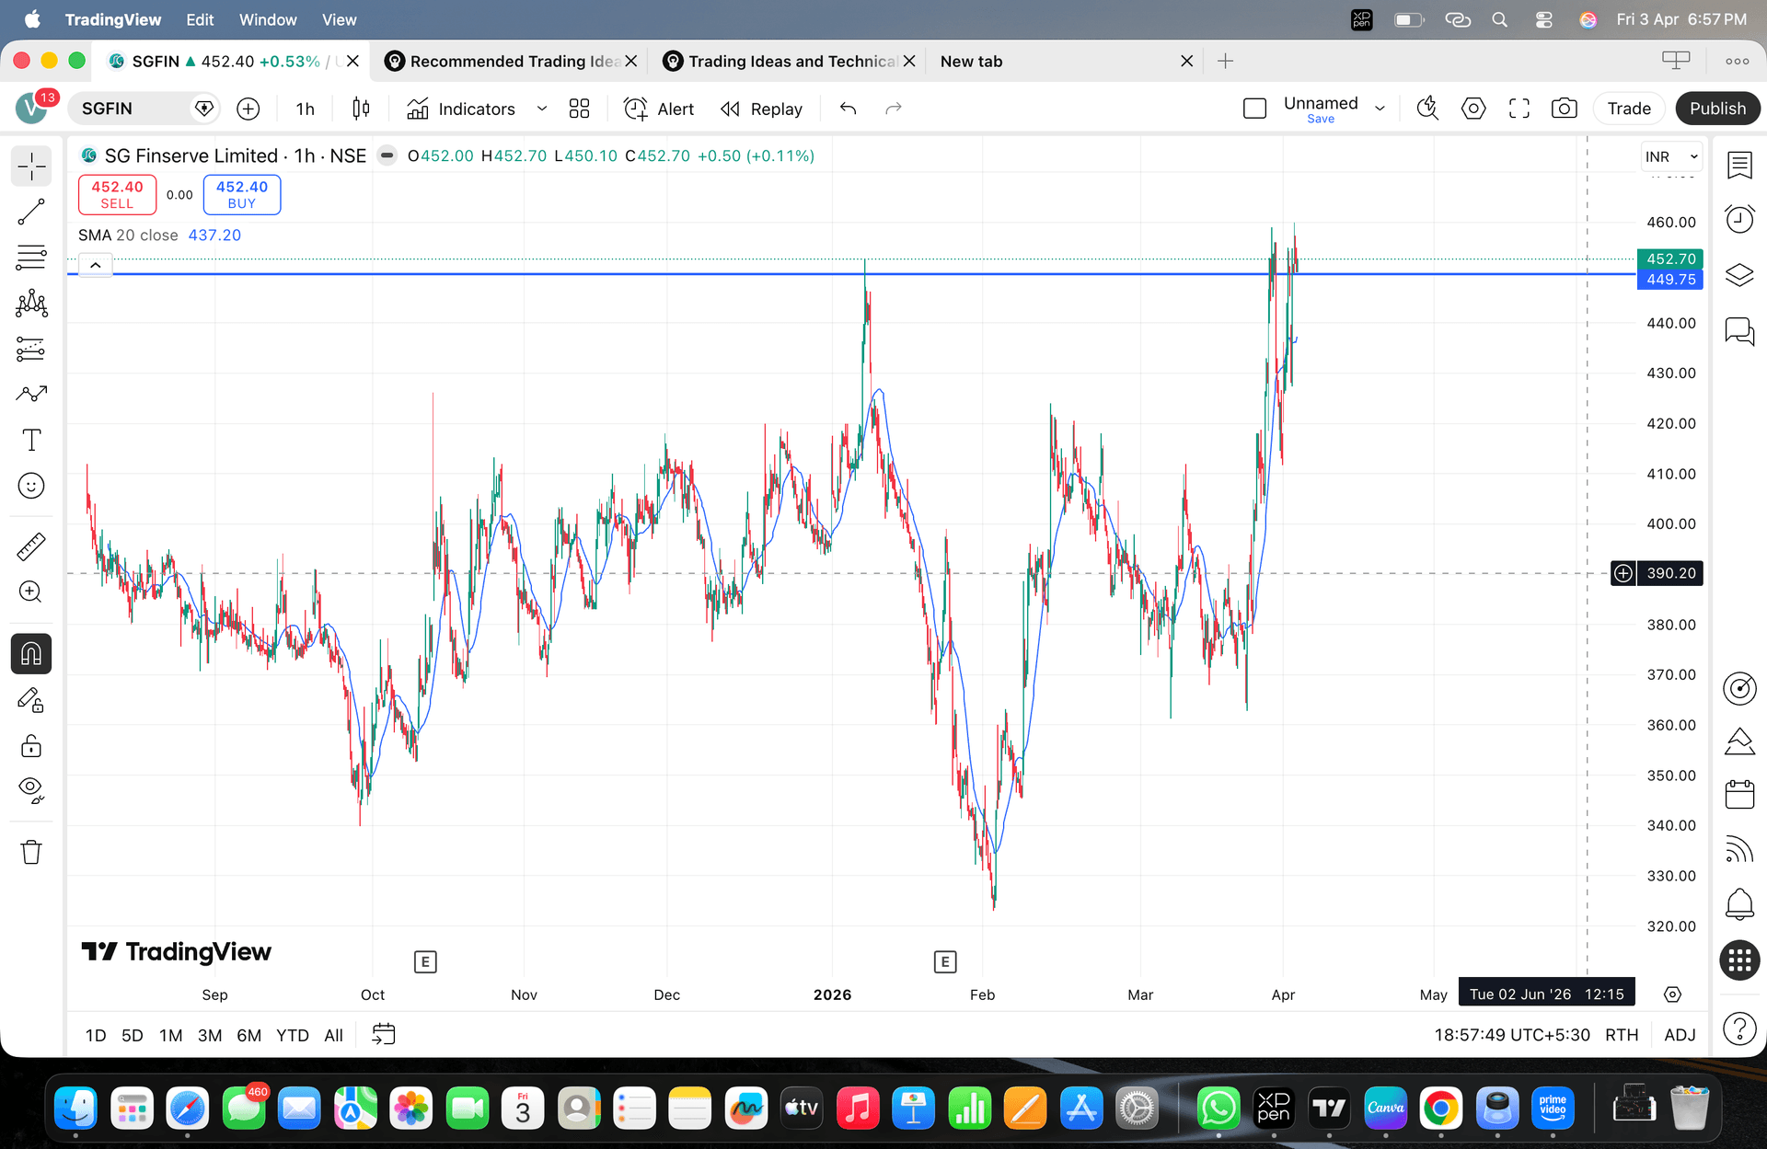The height and width of the screenshot is (1149, 1767).
Task: Add a symbol to compare
Action: (248, 109)
